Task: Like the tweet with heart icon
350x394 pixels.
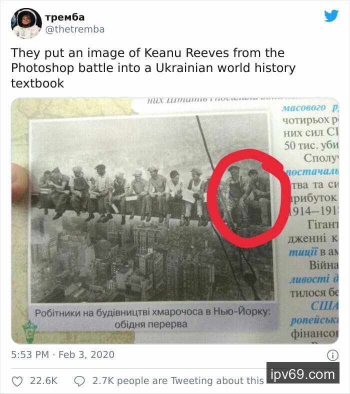Action: pos(17,381)
